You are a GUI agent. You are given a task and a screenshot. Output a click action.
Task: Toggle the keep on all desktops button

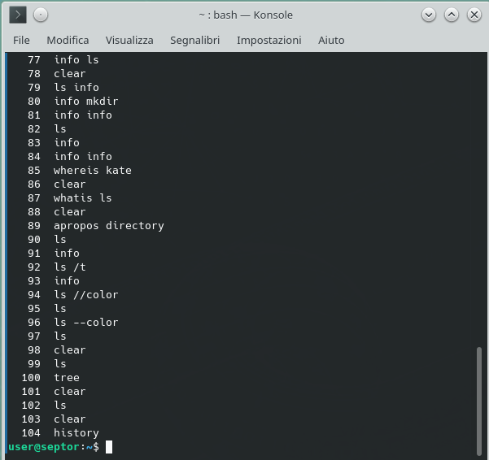(x=41, y=15)
